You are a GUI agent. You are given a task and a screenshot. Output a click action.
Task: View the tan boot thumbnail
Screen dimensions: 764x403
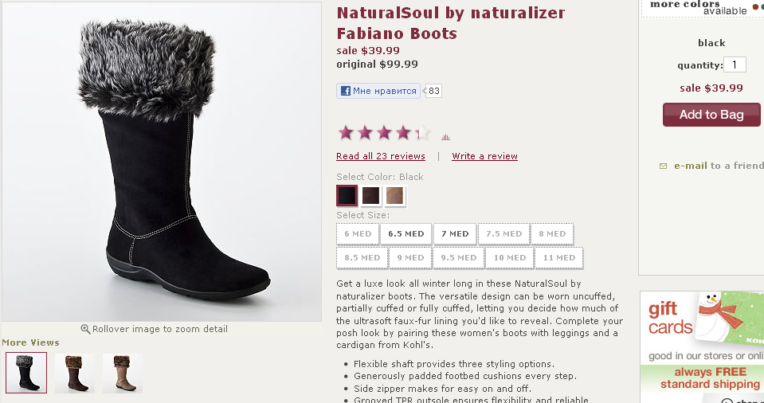[123, 373]
